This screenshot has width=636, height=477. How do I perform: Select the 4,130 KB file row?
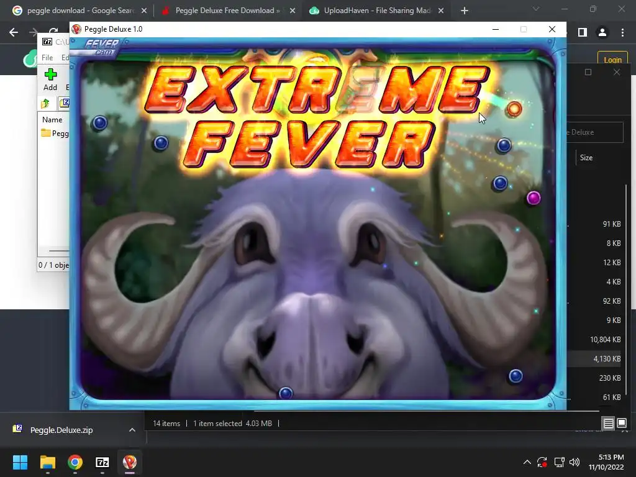[x=594, y=359]
